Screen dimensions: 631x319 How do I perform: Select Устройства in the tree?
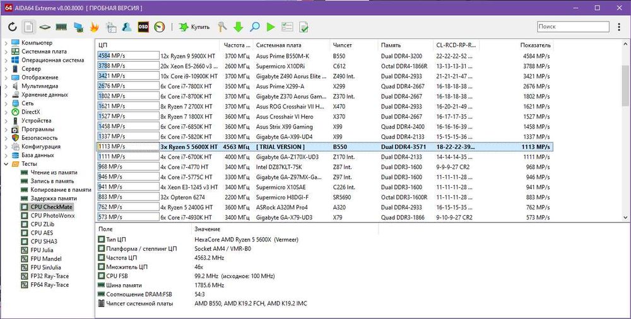click(36, 120)
